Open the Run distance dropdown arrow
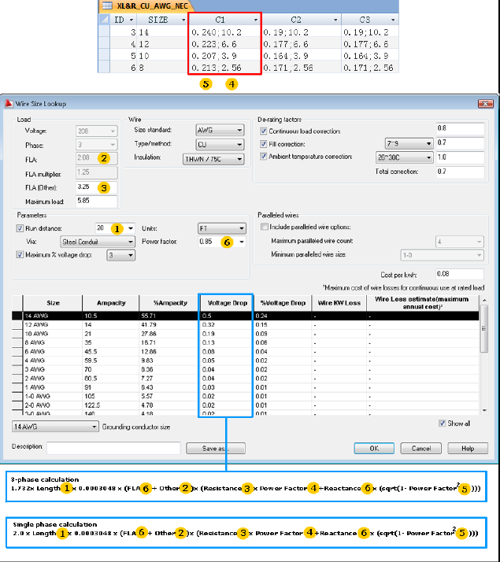 pos(131,228)
